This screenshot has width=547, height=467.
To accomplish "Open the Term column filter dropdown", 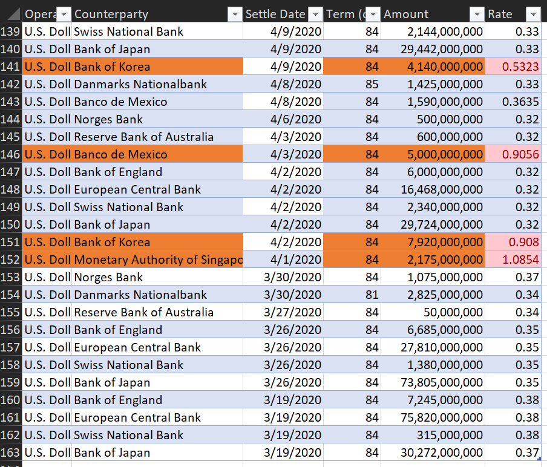I will 373,15.
